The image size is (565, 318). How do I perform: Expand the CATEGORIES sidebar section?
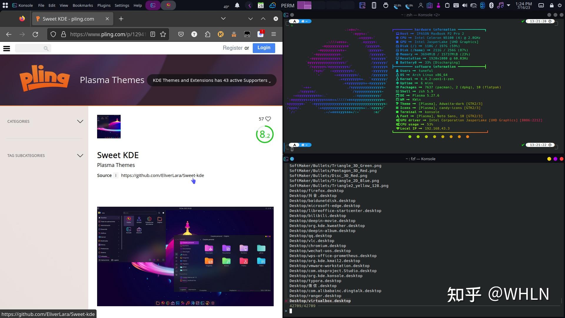[x=45, y=122]
